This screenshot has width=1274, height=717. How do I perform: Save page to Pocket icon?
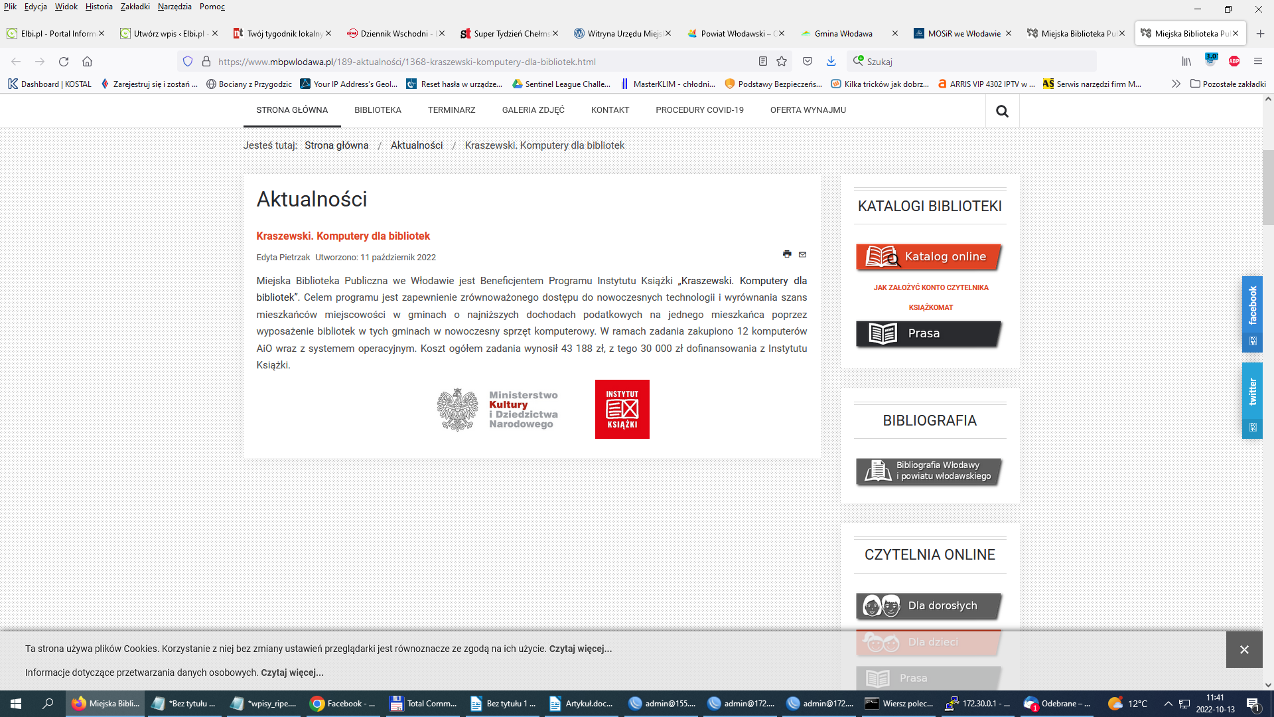(808, 62)
